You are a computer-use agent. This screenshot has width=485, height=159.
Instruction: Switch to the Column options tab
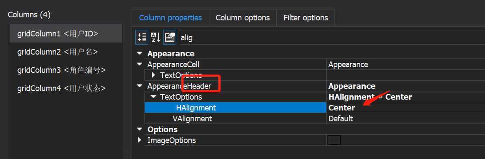[243, 18]
